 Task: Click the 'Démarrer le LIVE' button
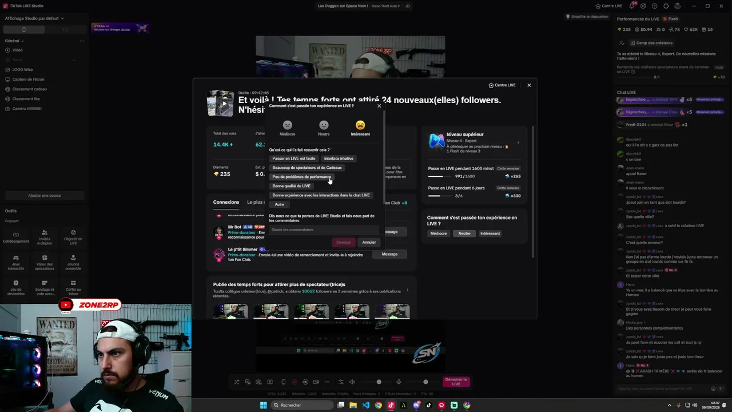coord(456,382)
